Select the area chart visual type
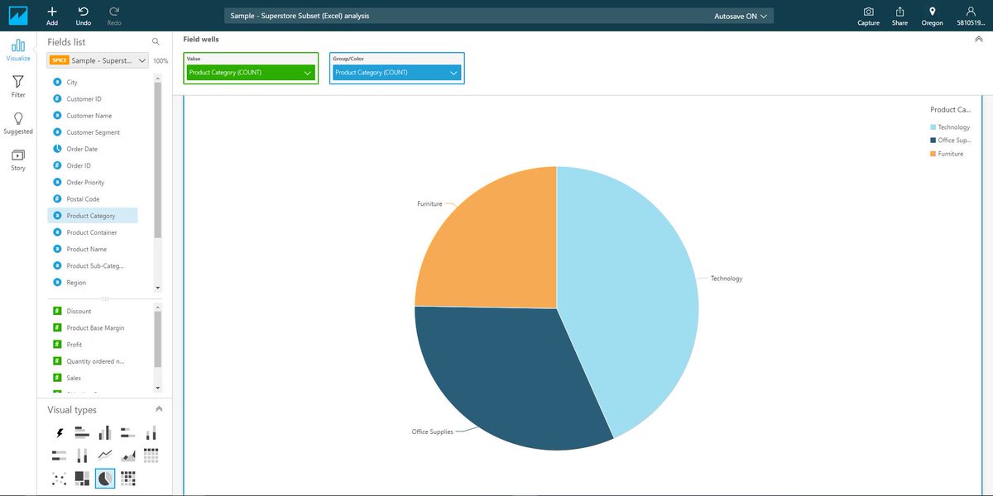The image size is (993, 496). 128,455
